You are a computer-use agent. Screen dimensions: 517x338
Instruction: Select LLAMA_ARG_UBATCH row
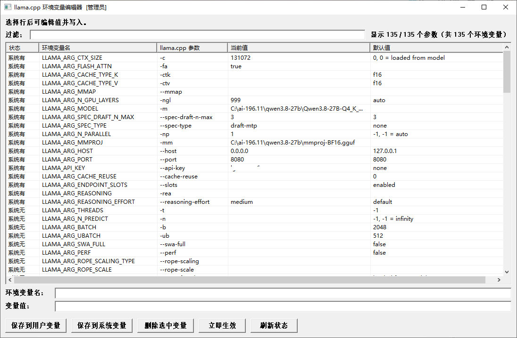coord(255,236)
